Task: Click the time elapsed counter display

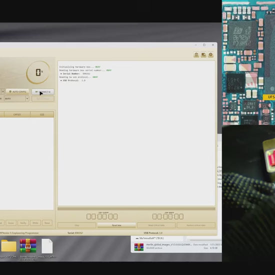Action: click(x=102, y=216)
